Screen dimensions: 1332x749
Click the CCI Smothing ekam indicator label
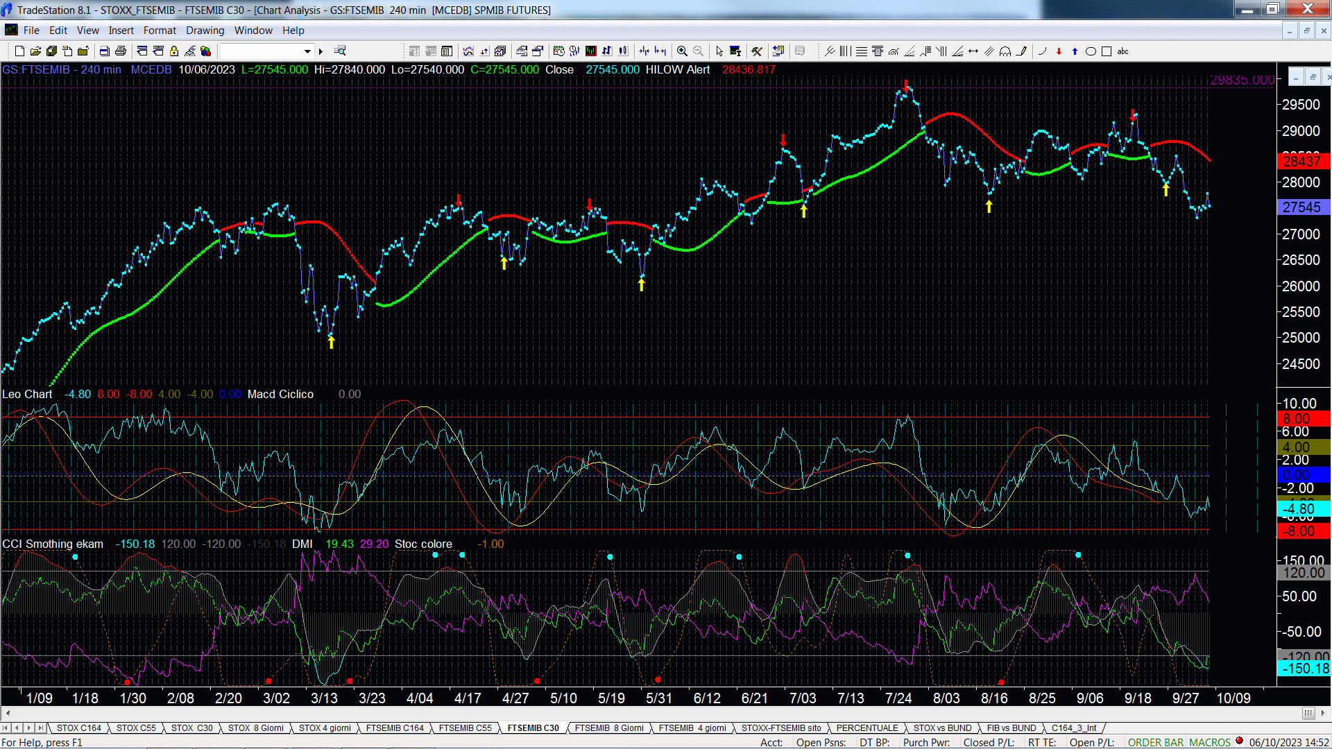tap(53, 544)
